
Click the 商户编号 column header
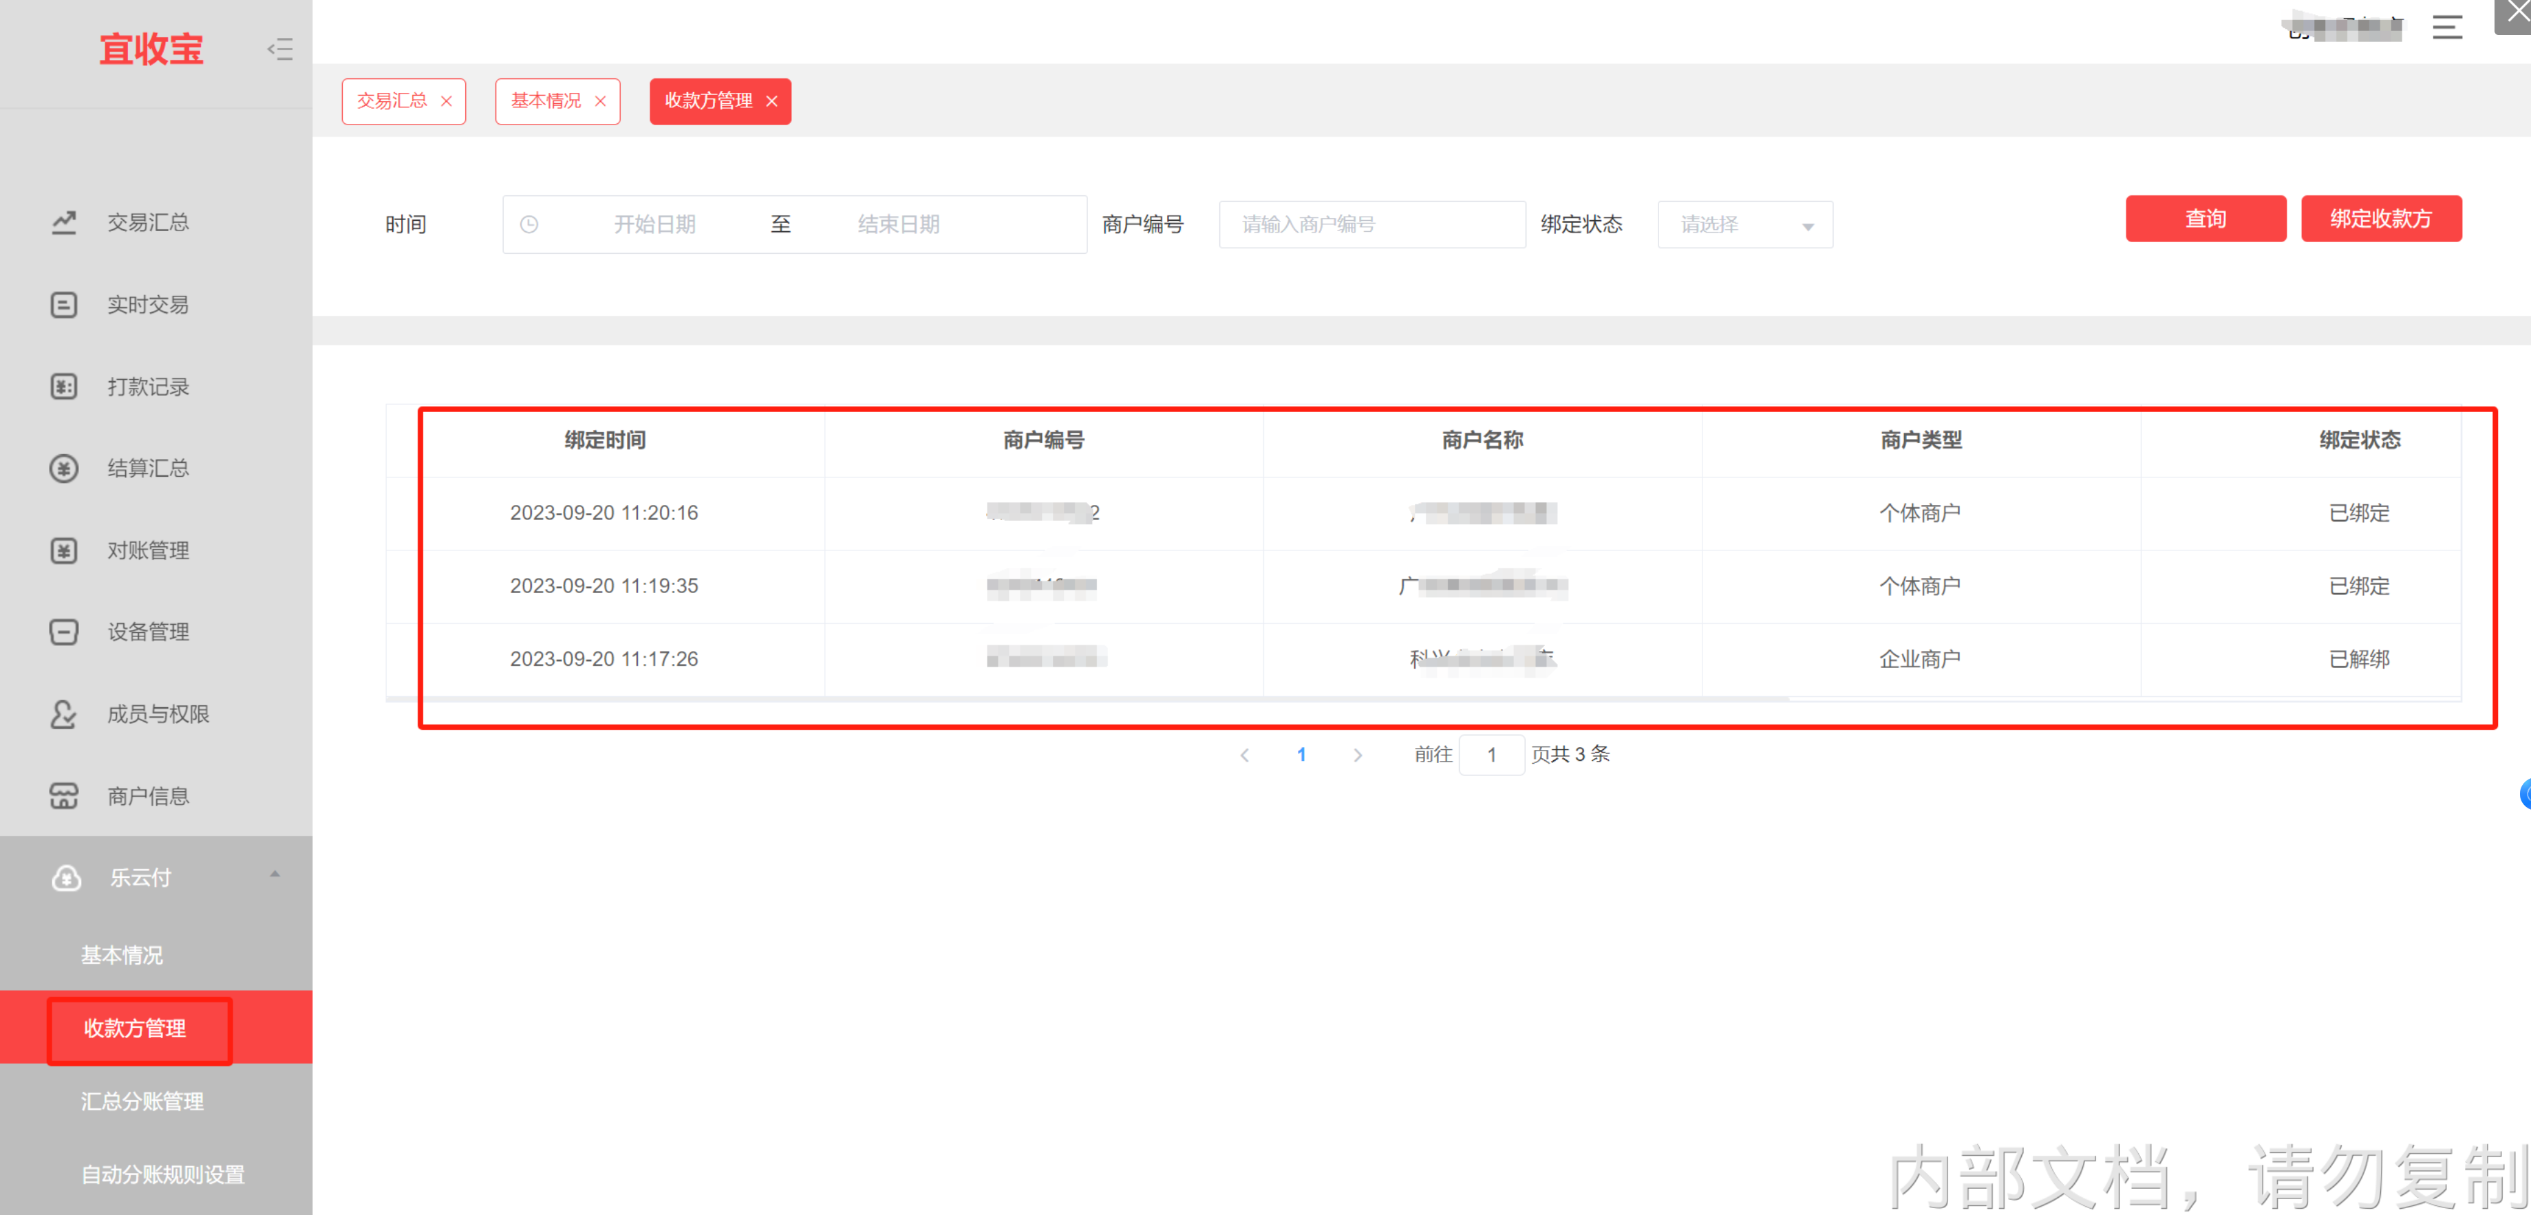tap(1043, 441)
